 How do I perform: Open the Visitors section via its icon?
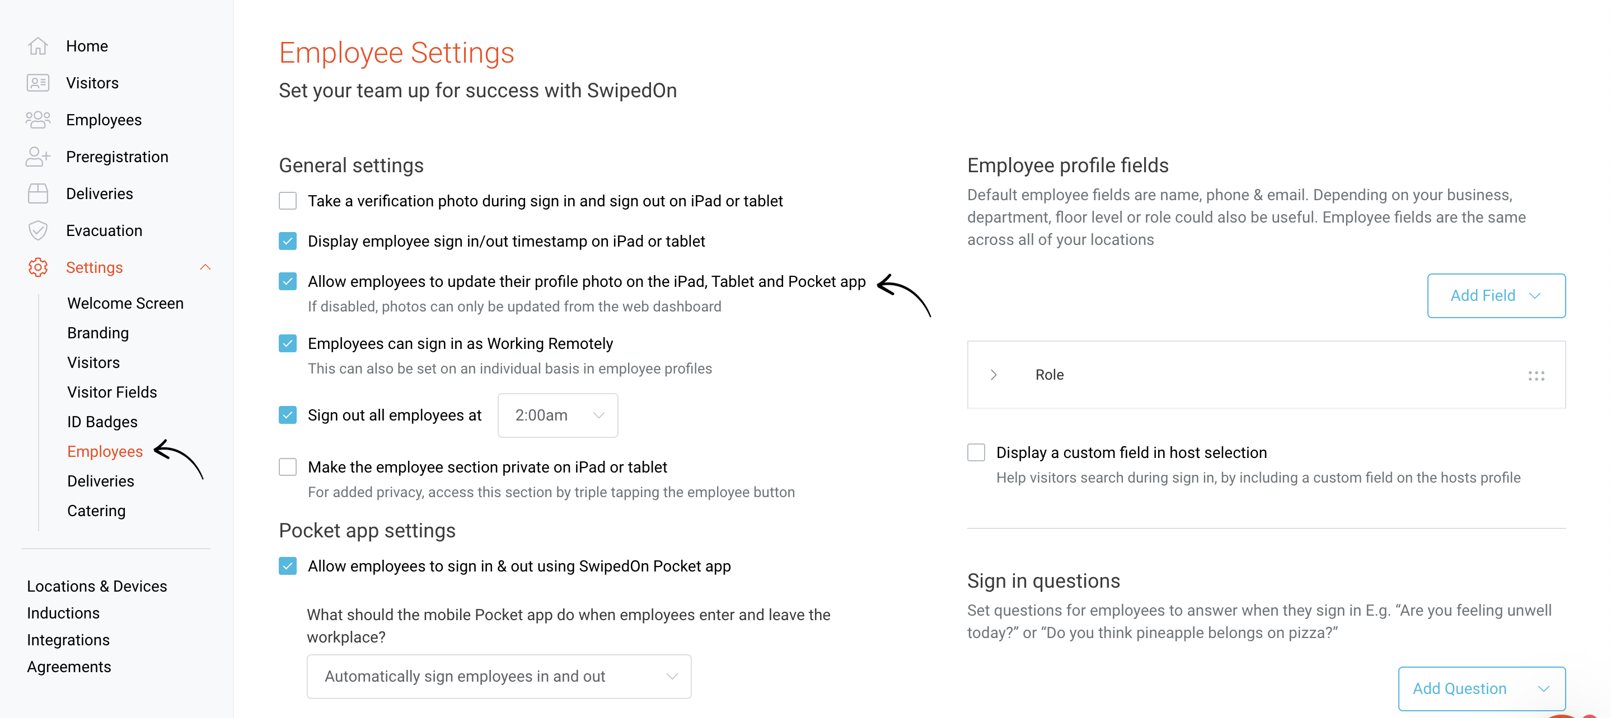click(x=38, y=83)
